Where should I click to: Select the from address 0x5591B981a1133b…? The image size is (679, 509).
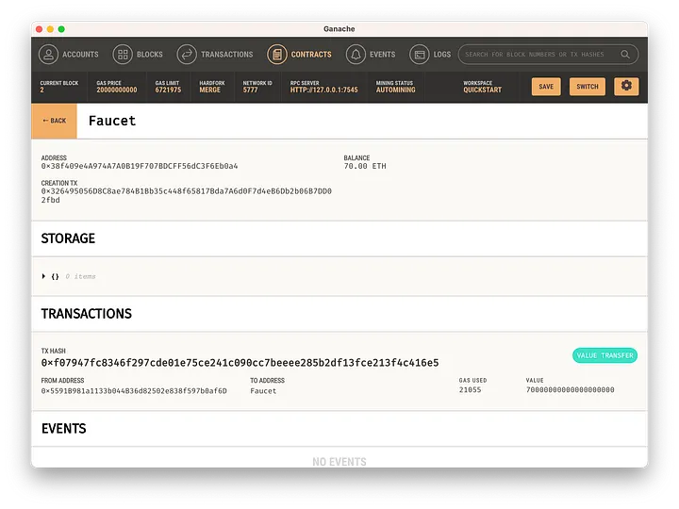[134, 390]
